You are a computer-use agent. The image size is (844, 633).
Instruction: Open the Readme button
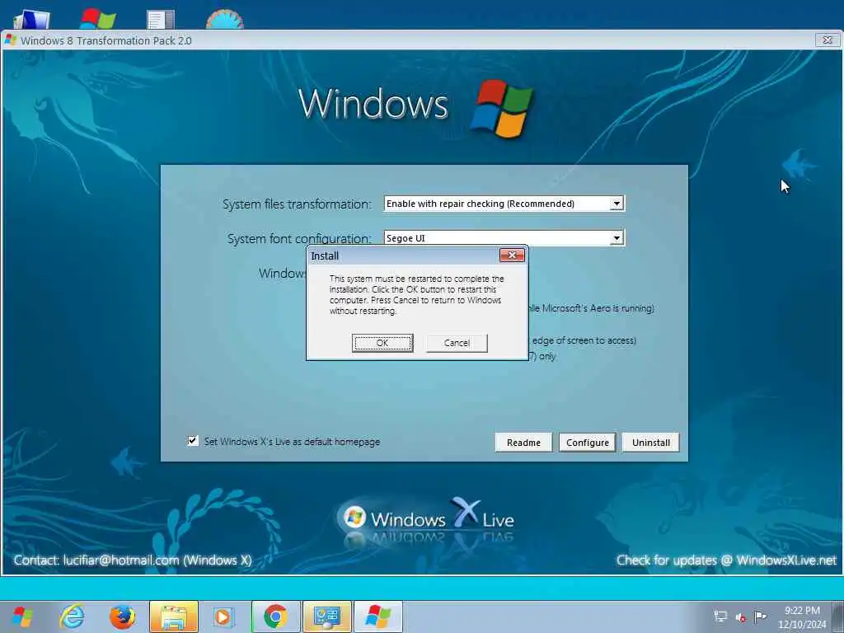pyautogui.click(x=523, y=443)
